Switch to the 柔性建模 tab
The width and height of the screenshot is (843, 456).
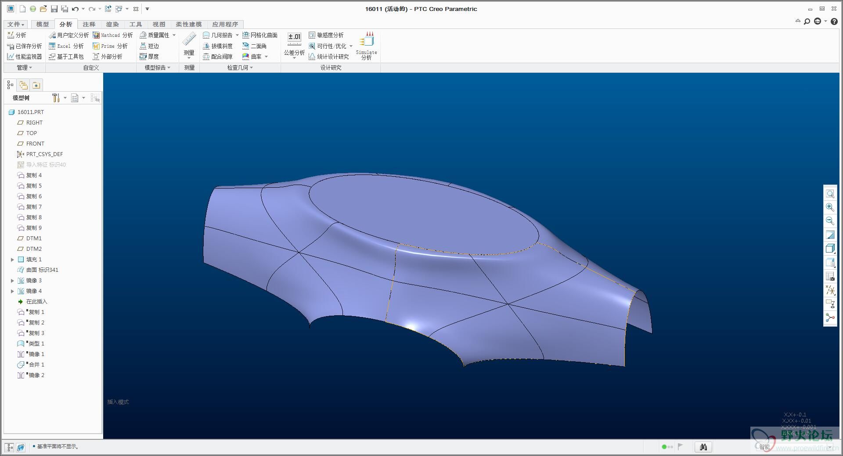click(x=188, y=24)
